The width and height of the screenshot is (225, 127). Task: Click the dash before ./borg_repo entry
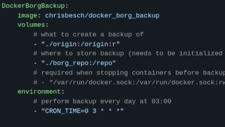(35, 63)
